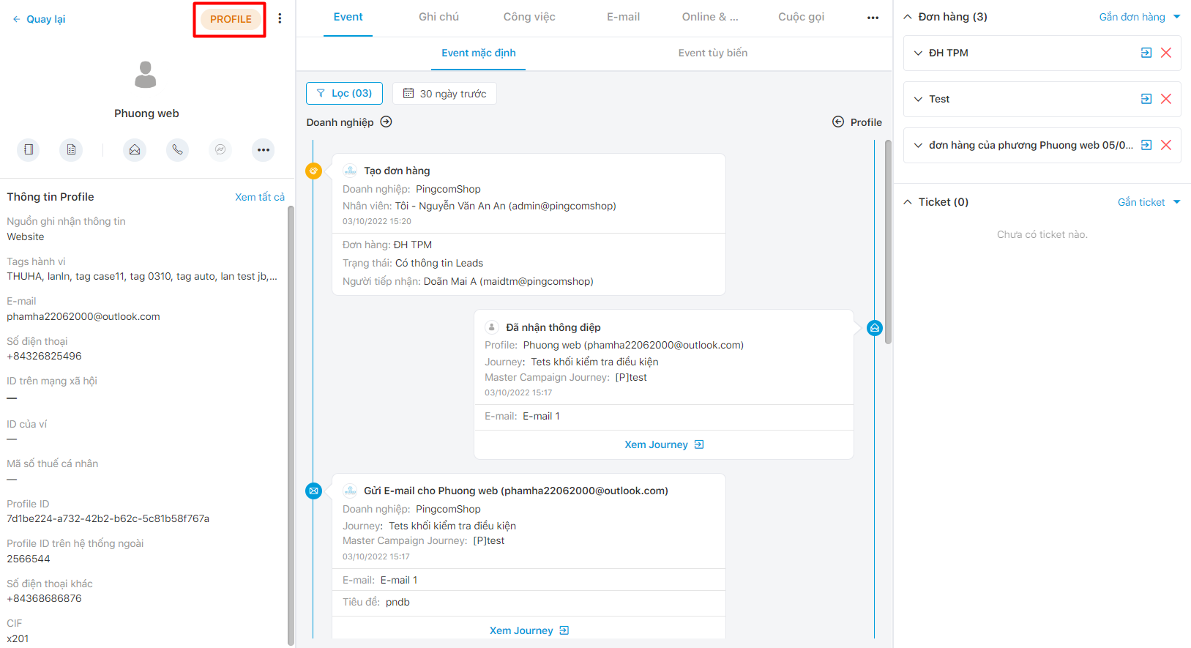Click the email envelope icon under profile name
The width and height of the screenshot is (1191, 648).
click(135, 149)
